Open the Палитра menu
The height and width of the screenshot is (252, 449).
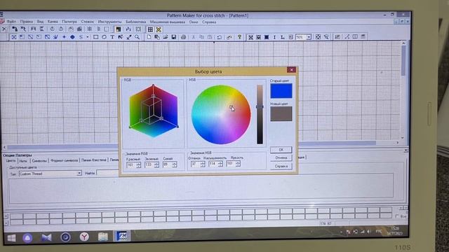69,22
